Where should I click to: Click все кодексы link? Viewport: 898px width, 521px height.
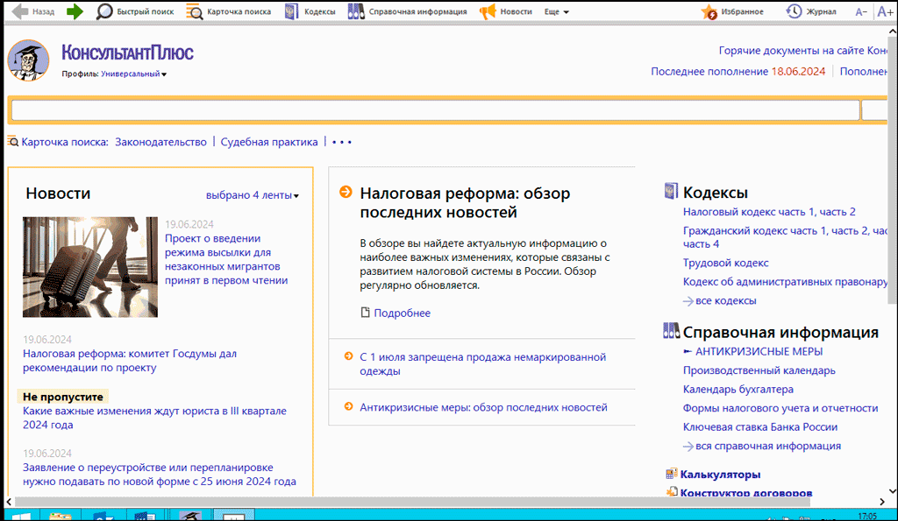pyautogui.click(x=725, y=300)
